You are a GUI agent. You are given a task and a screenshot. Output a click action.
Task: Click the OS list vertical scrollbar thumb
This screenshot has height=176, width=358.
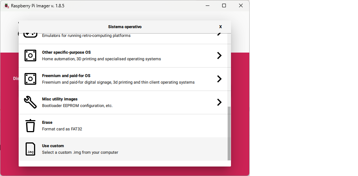tap(229, 133)
